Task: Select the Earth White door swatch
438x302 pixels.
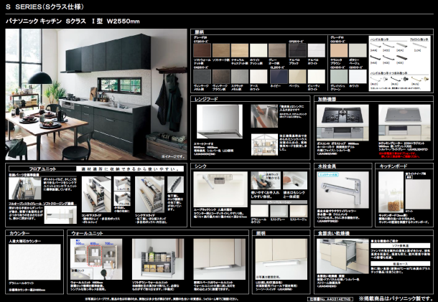Action: point(258,77)
